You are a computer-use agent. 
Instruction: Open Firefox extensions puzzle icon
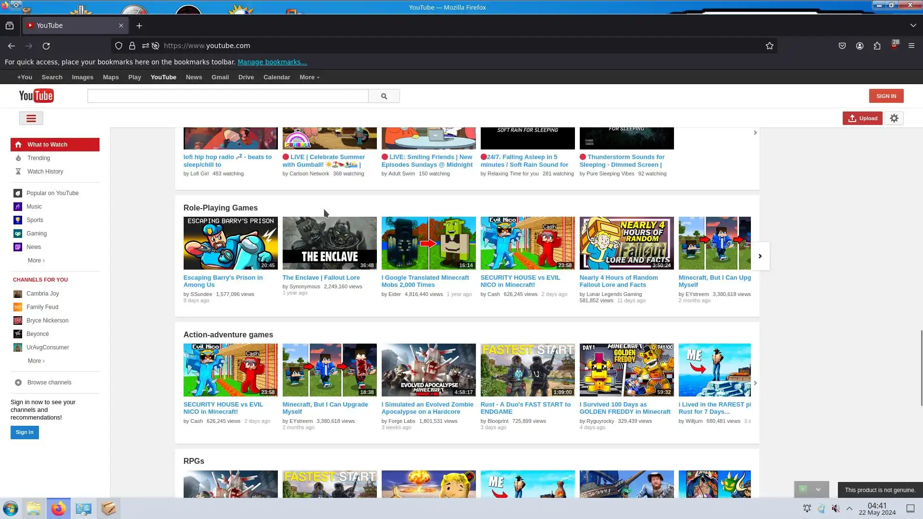877,46
